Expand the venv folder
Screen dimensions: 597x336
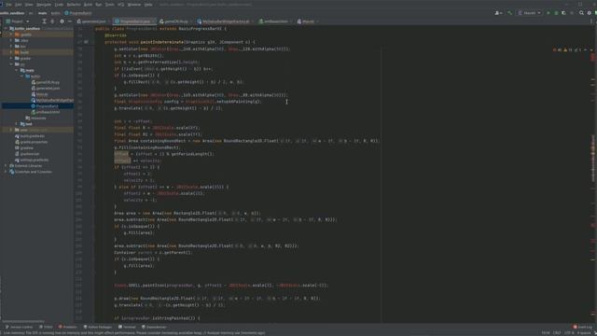click(x=11, y=130)
